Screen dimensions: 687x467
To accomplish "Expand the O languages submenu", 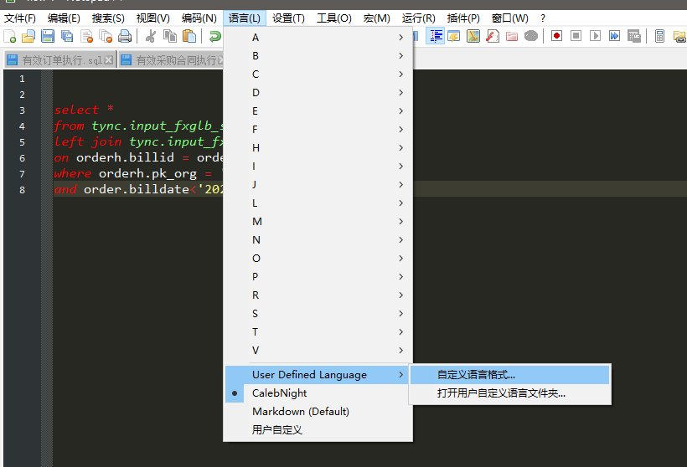I will coord(318,259).
